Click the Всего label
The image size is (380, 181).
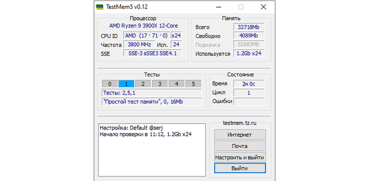(x=202, y=27)
